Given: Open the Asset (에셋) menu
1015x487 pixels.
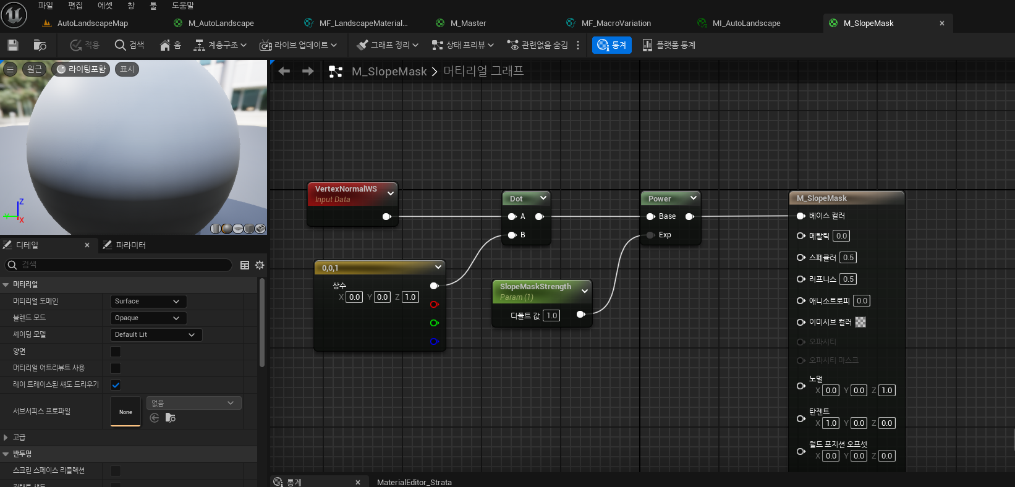Looking at the screenshot, I should 105,6.
